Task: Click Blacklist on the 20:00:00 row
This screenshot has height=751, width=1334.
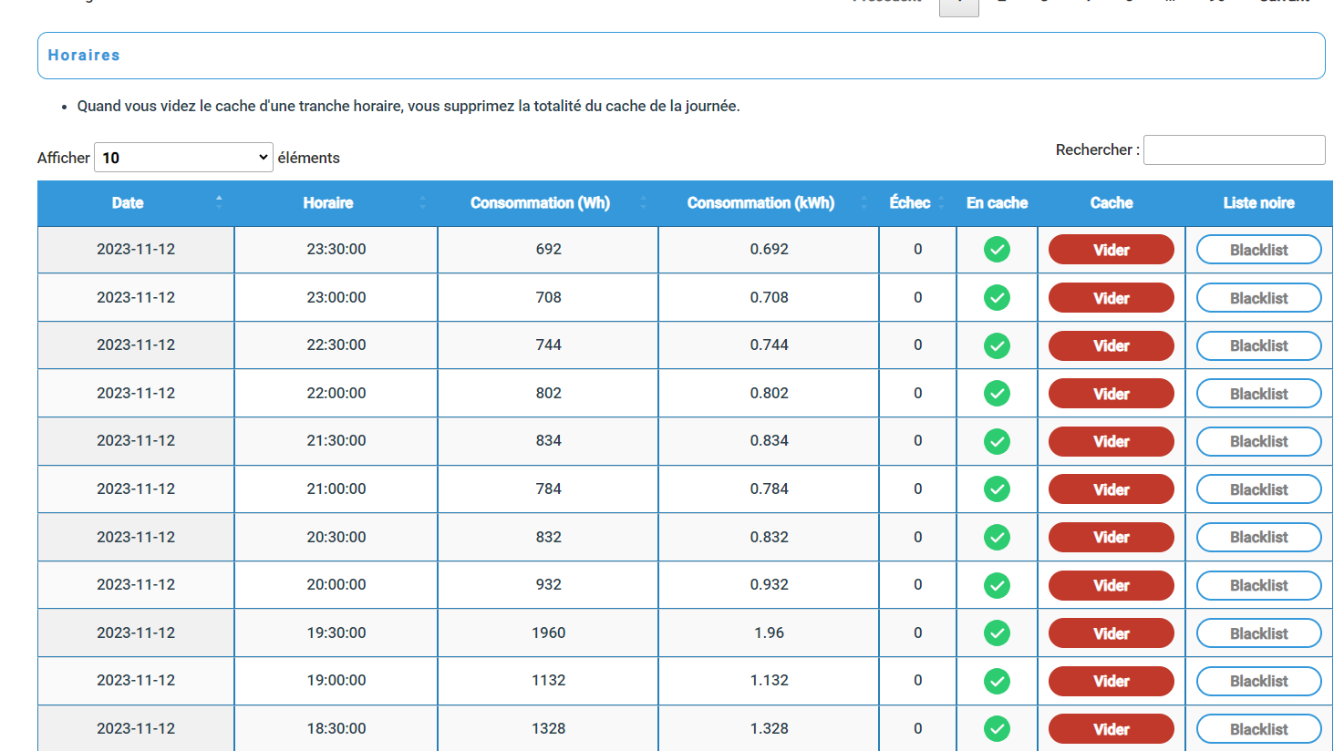Action: pos(1258,586)
